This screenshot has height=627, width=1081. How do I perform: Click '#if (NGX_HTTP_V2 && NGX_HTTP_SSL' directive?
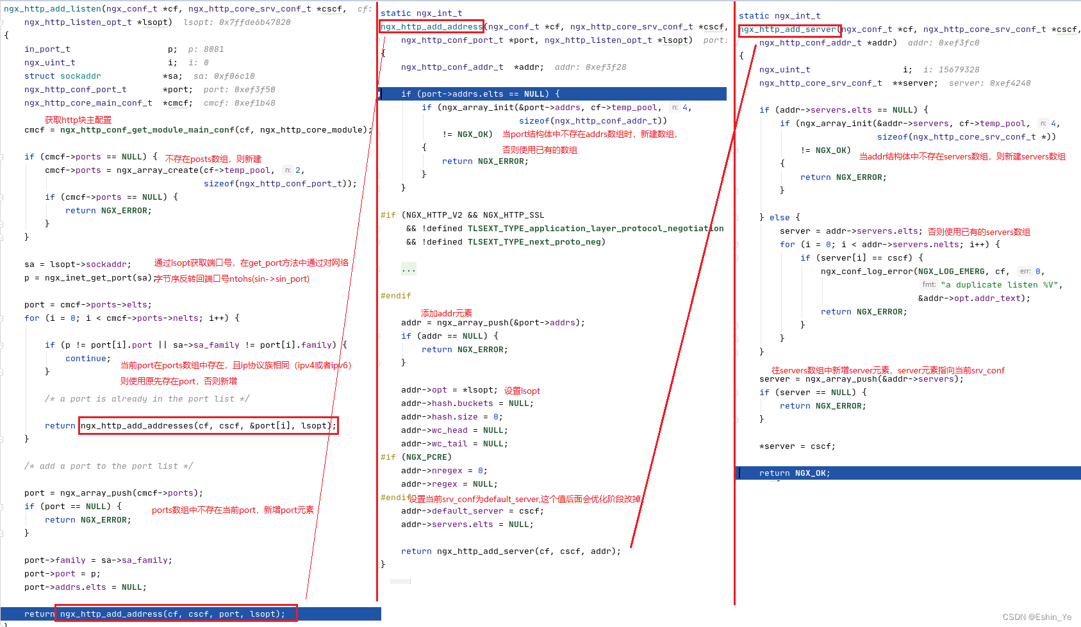click(x=462, y=215)
